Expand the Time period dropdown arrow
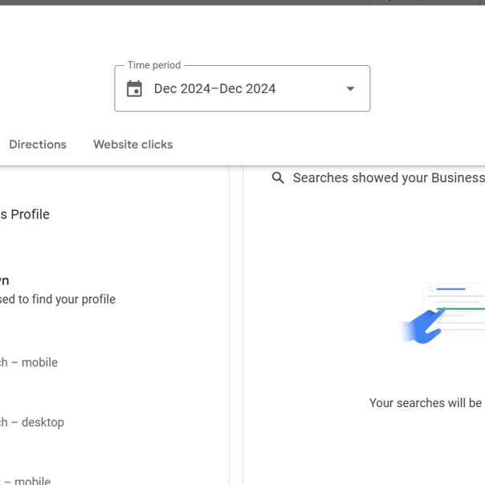This screenshot has height=485, width=485. [350, 89]
